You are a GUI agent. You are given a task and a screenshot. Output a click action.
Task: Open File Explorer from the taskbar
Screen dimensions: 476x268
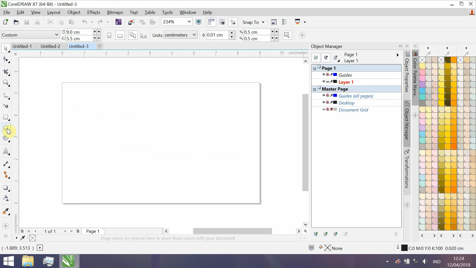pyautogui.click(x=28, y=261)
